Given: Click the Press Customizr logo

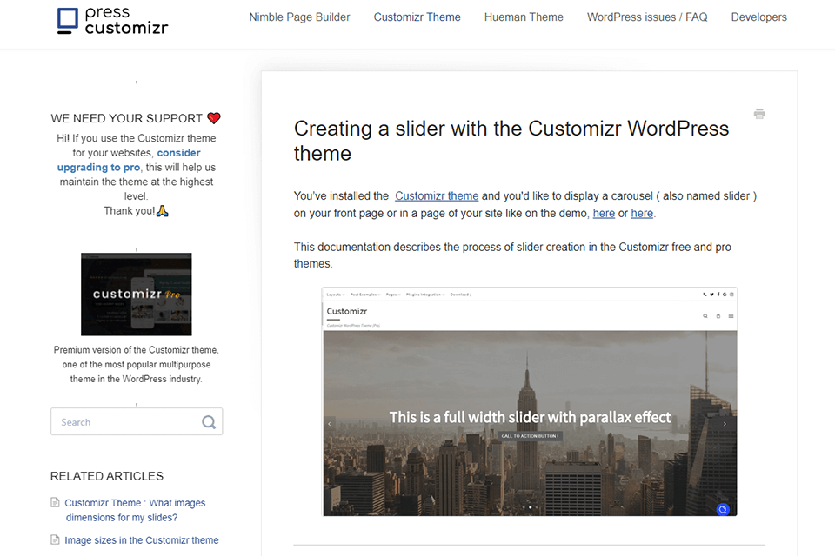Looking at the screenshot, I should click(x=112, y=21).
